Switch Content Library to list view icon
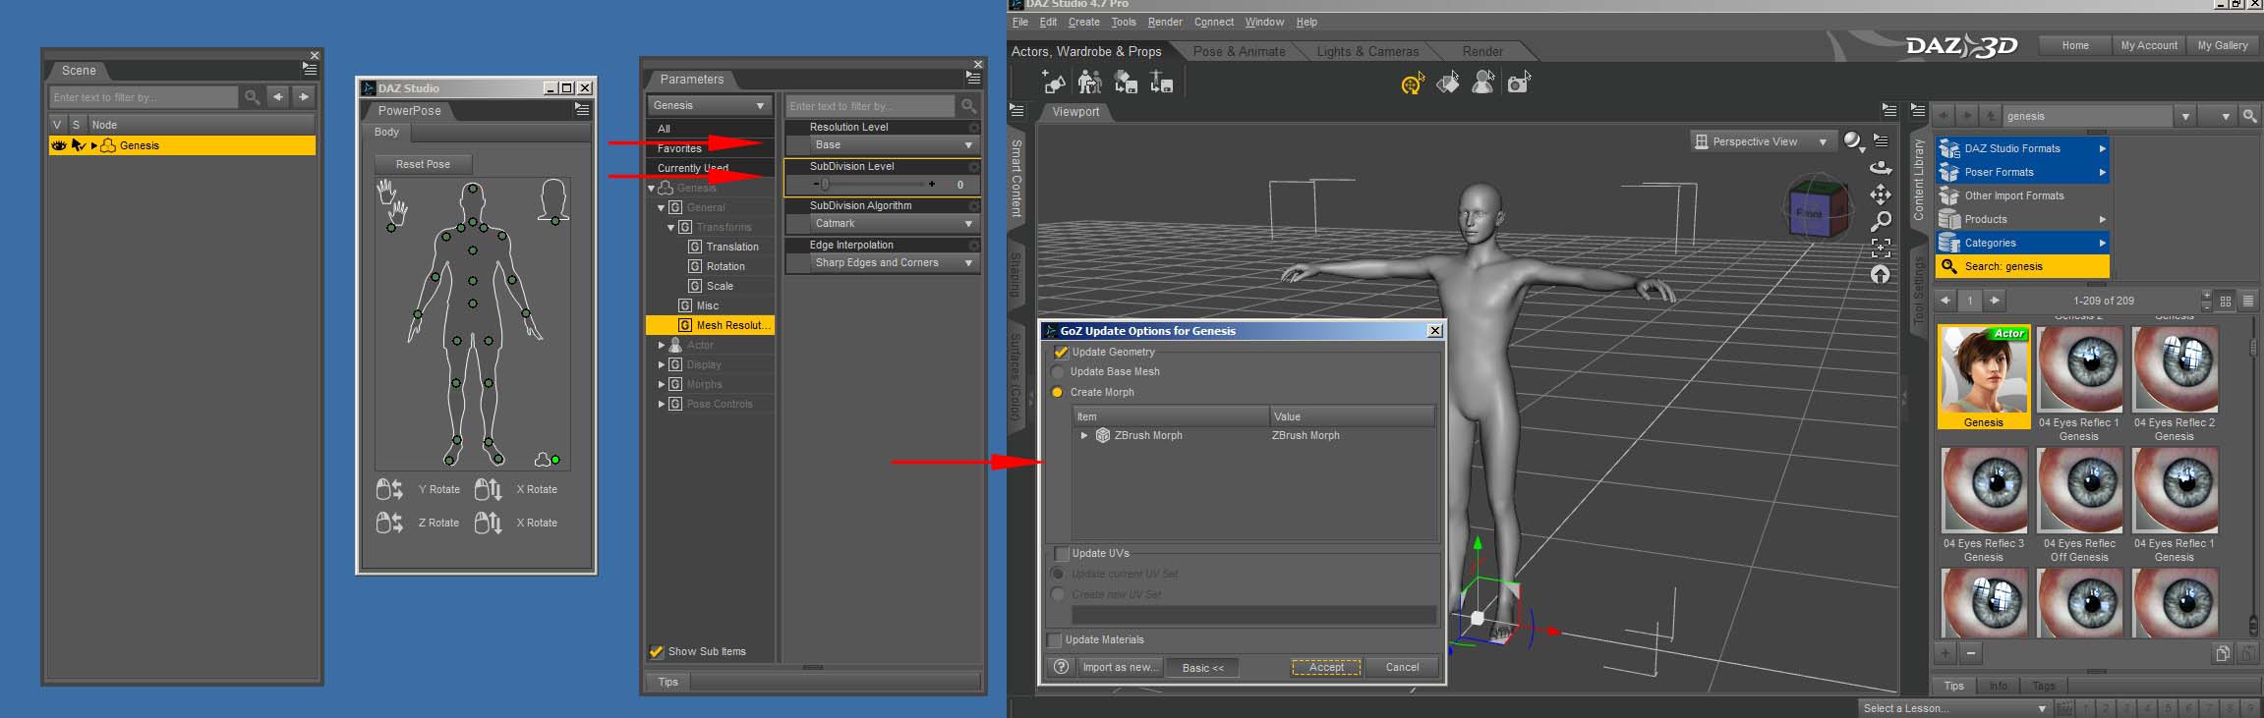The image size is (2264, 718). (2246, 301)
